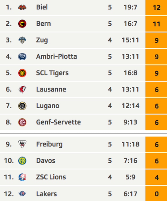Click Biel's orange 12 points cell
Image resolution: width=167 pixels, height=201 pixels.
156,7
